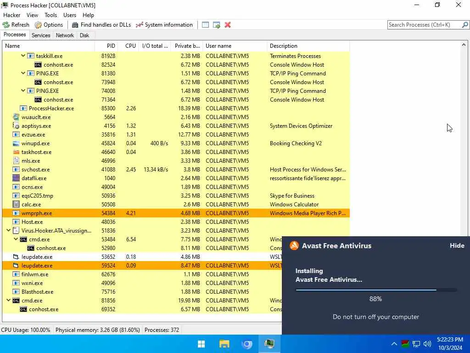The width and height of the screenshot is (470, 353).
Task: Click the Avast installation progress bar
Action: (x=376, y=290)
